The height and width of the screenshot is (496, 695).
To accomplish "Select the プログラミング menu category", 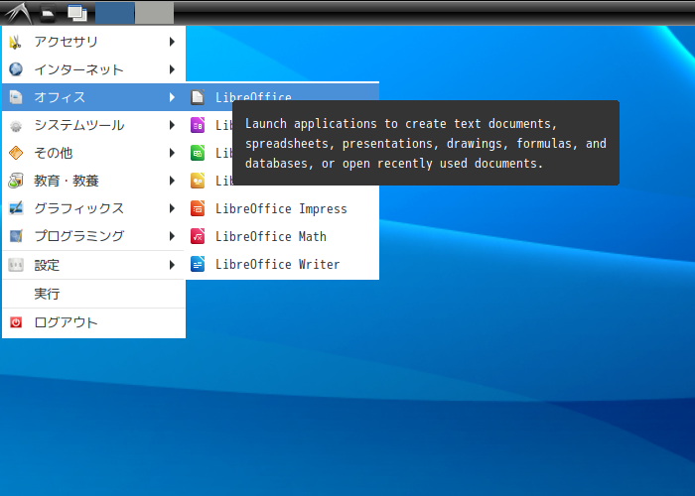I will coord(79,236).
